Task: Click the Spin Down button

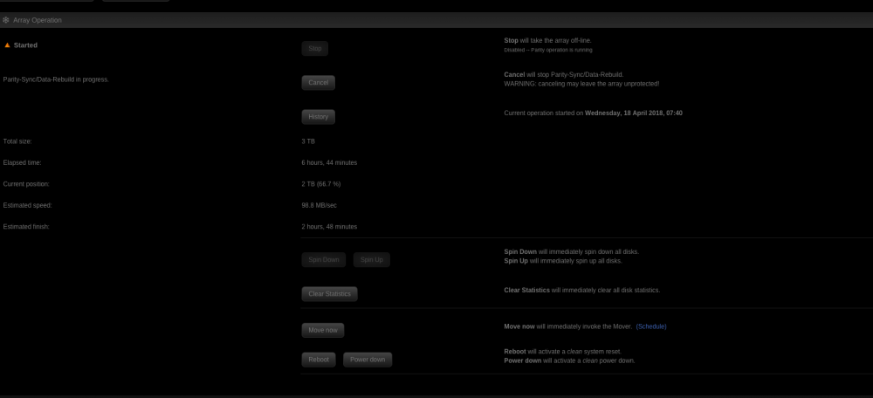Action: click(324, 260)
